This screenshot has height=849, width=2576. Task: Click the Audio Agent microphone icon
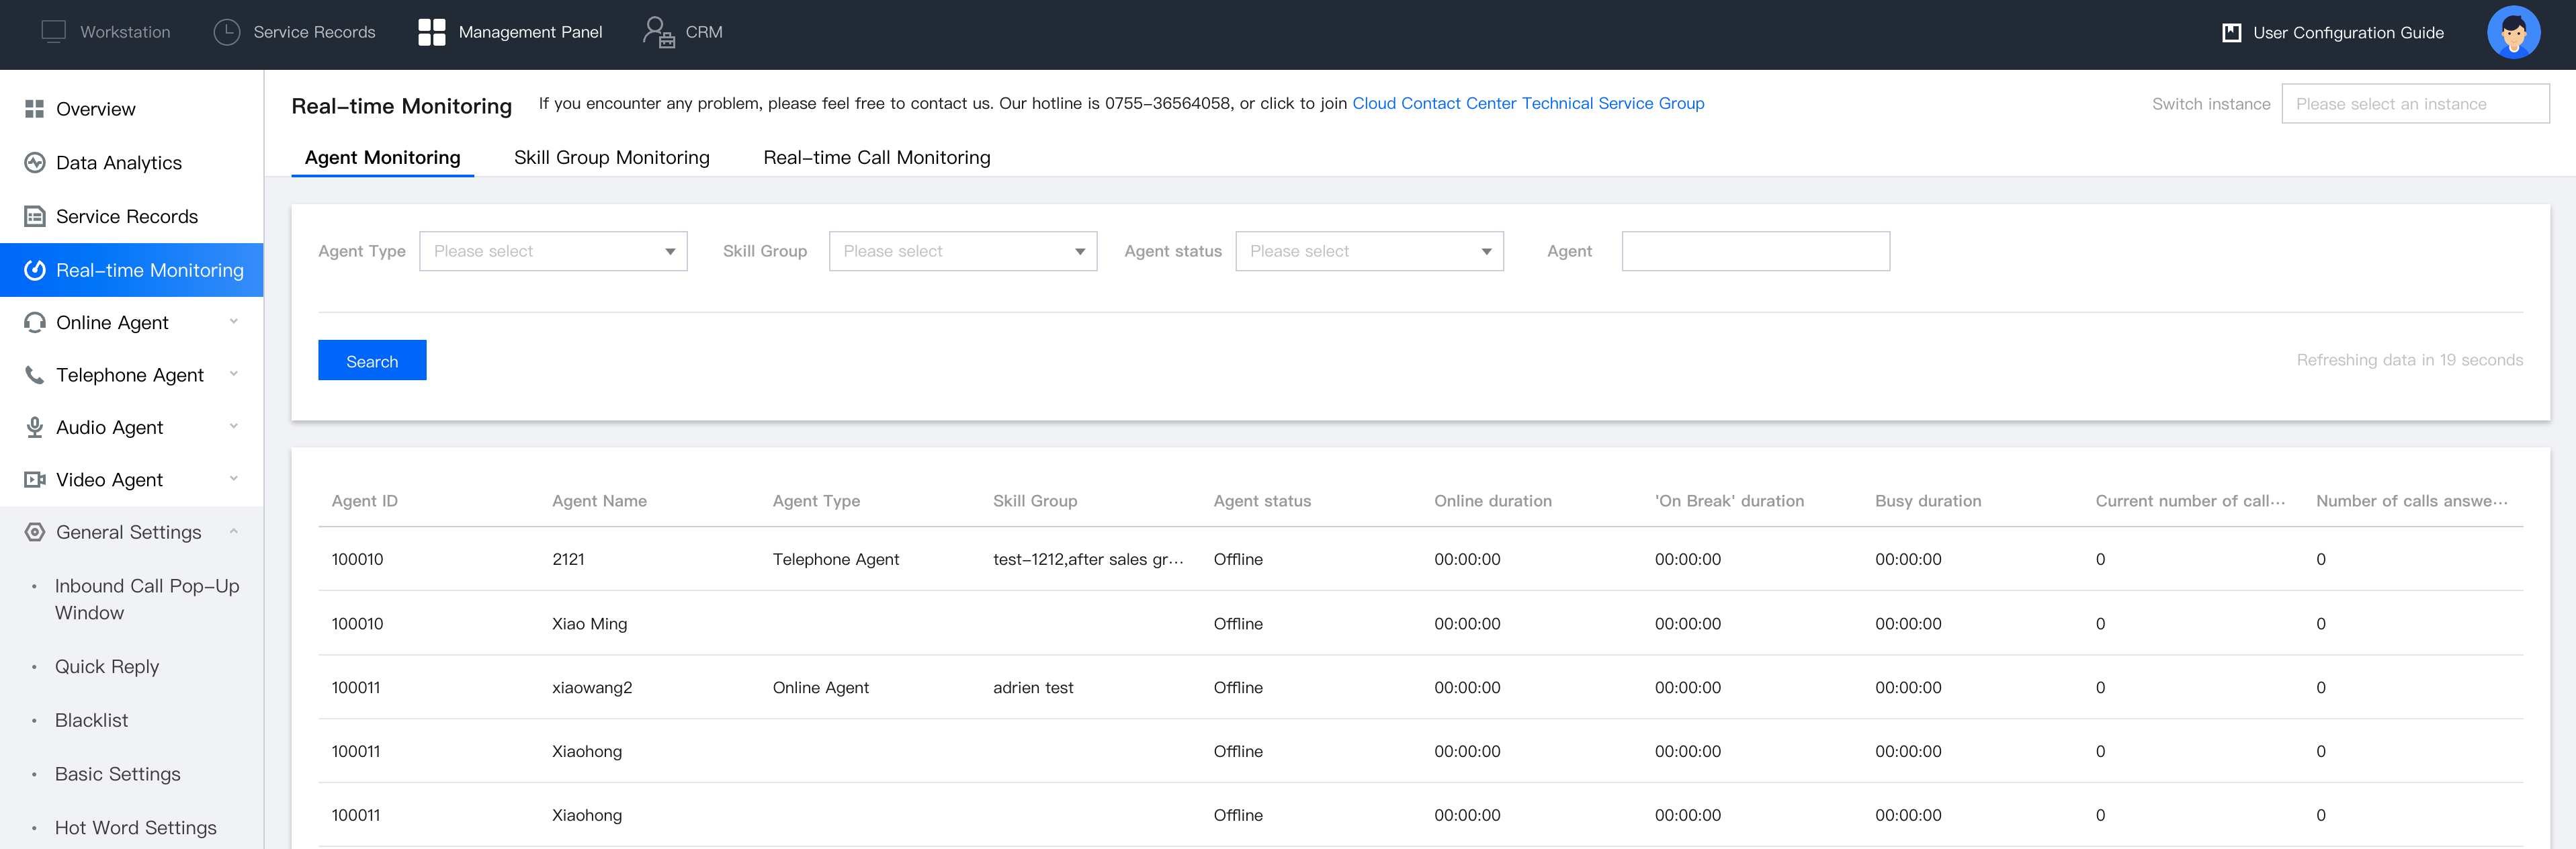(34, 427)
